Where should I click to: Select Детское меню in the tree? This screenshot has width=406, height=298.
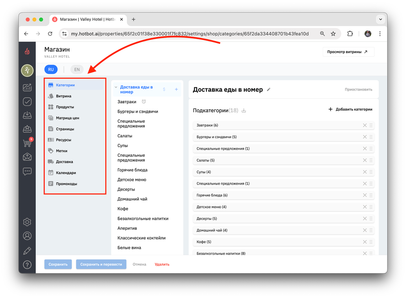132,180
